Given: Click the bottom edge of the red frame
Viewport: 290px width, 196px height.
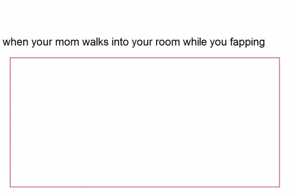Looking at the screenshot, I should [x=145, y=187].
